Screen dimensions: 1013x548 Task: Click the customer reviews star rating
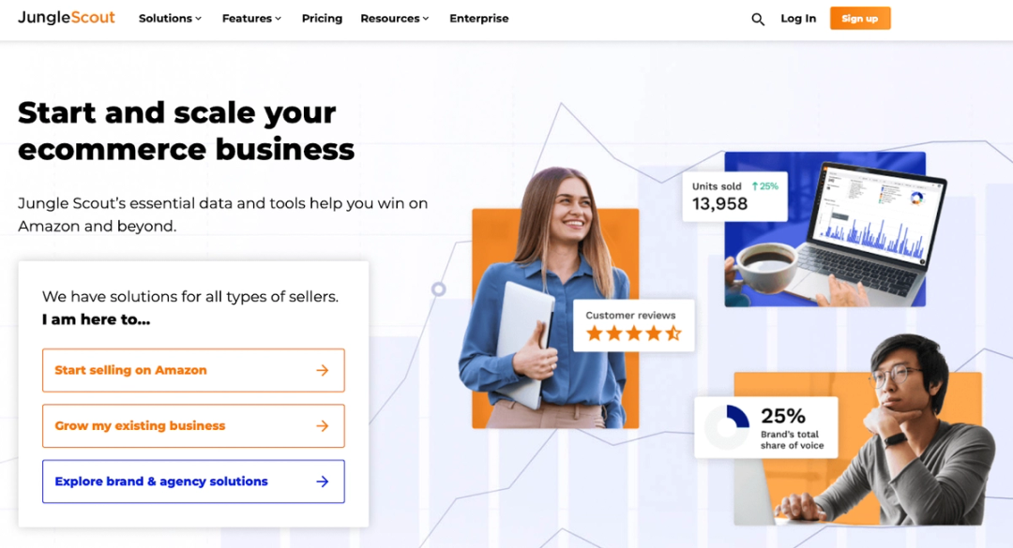tap(634, 333)
